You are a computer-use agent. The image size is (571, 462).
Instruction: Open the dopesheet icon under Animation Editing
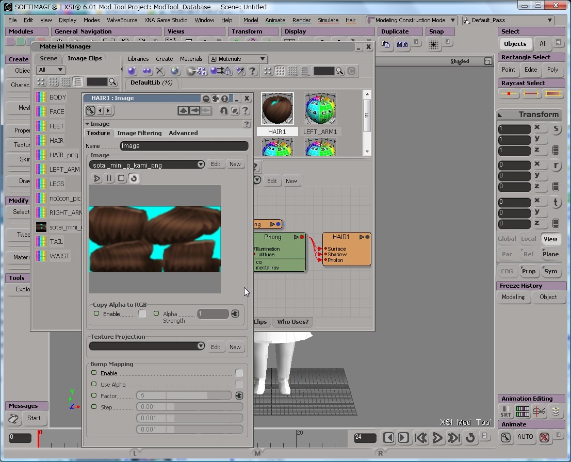pos(523,411)
